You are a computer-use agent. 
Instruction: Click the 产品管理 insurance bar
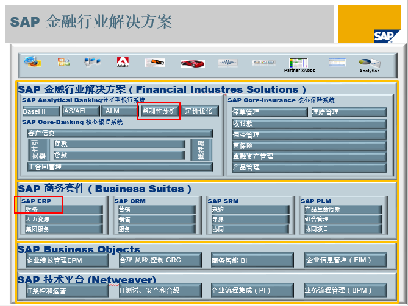pyautogui.click(x=309, y=168)
